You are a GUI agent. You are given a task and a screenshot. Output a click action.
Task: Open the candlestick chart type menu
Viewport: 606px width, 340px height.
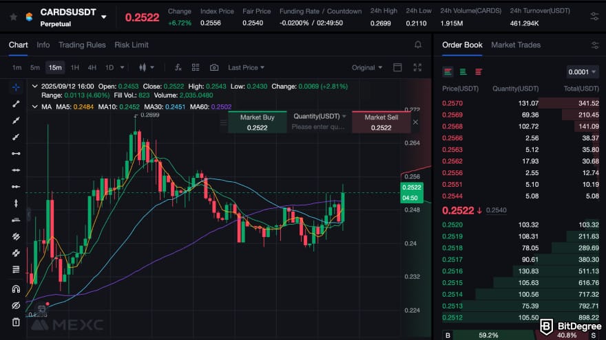147,67
